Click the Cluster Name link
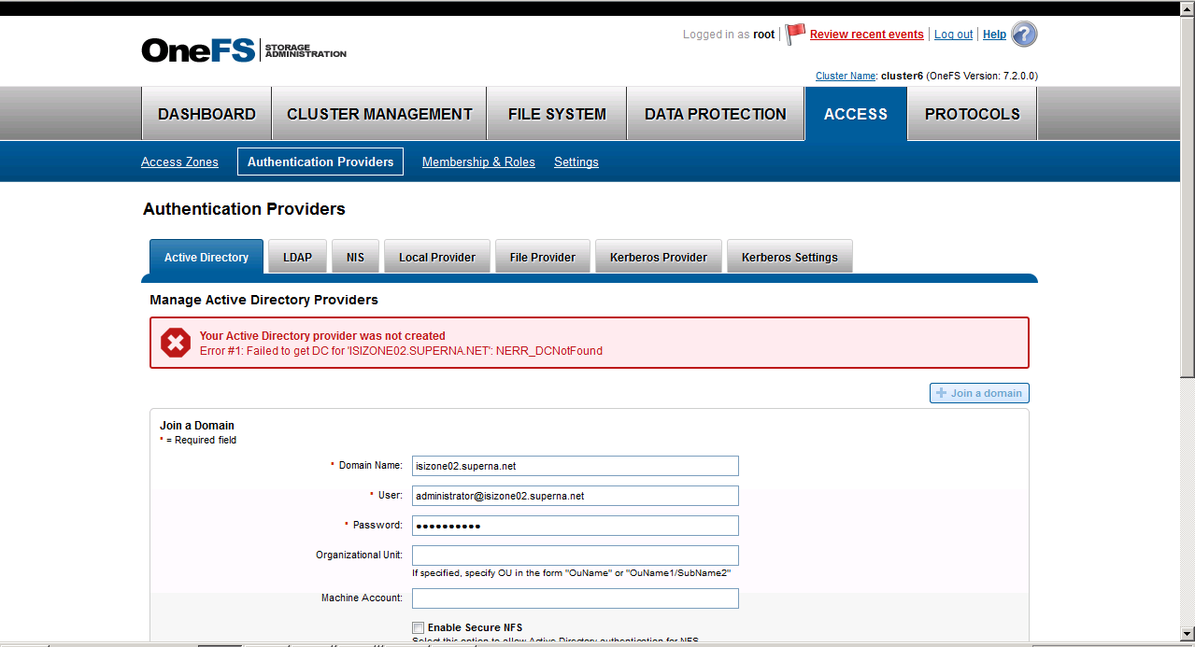The image size is (1195, 647). click(846, 76)
